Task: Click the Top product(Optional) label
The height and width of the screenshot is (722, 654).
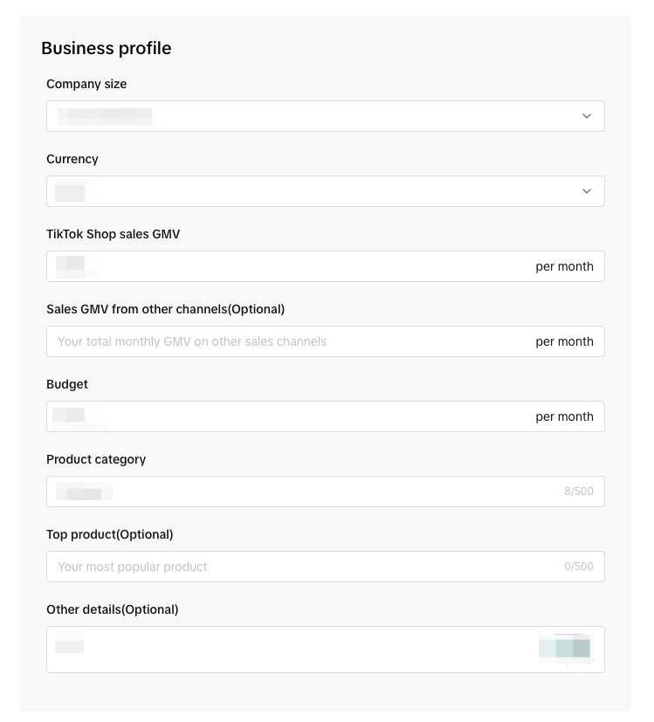Action: (110, 534)
